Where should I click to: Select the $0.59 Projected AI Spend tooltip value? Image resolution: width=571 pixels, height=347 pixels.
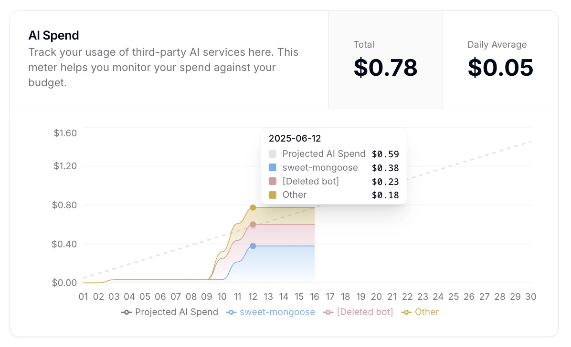point(385,154)
